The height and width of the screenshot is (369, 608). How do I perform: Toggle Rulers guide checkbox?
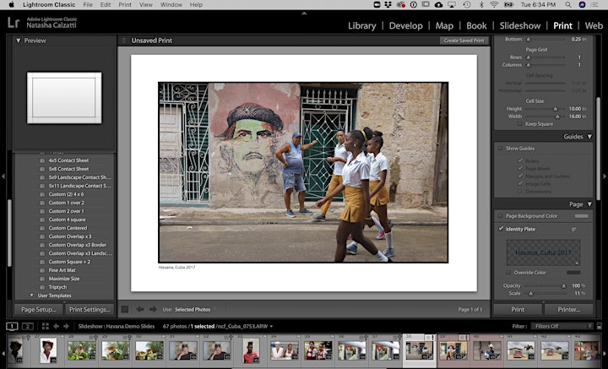click(520, 160)
